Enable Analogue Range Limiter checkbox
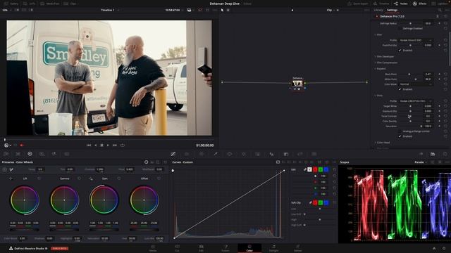Screen dimensions: 451x253 (x=400, y=131)
